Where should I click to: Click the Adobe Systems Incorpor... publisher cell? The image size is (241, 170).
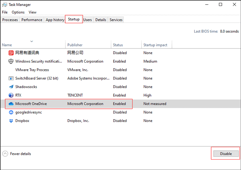[88, 78]
